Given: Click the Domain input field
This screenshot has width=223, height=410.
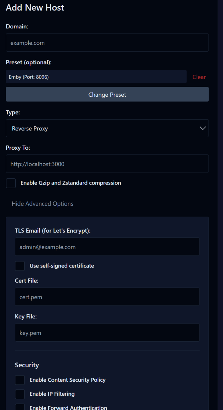Looking at the screenshot, I should pyautogui.click(x=107, y=43).
